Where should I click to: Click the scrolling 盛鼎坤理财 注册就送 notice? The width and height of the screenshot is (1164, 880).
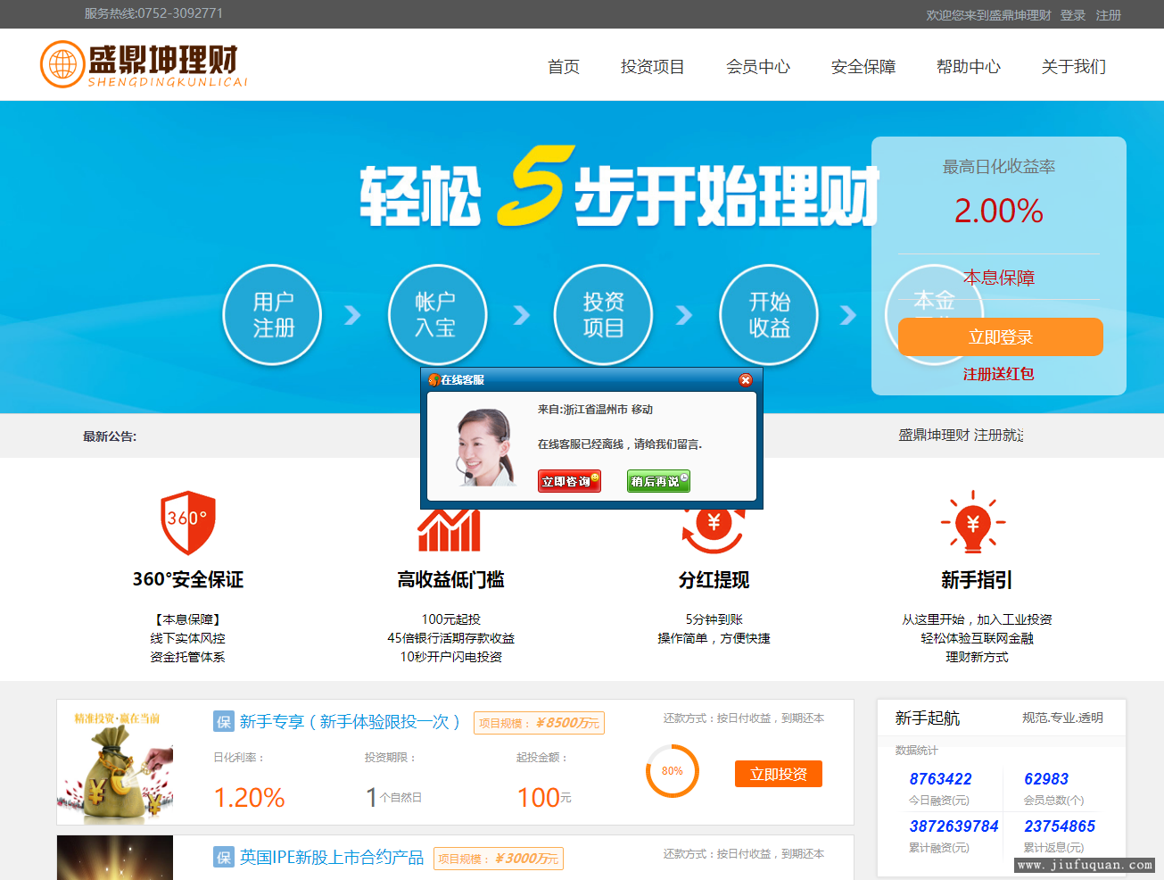961,435
